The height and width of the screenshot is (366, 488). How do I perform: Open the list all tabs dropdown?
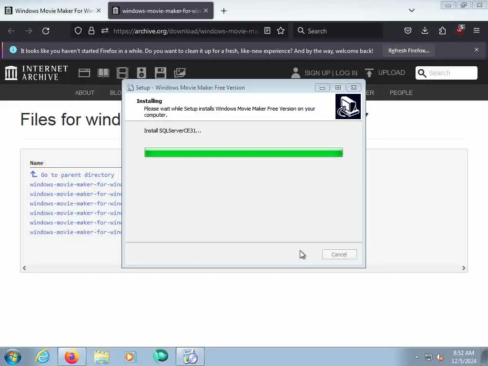(x=411, y=10)
